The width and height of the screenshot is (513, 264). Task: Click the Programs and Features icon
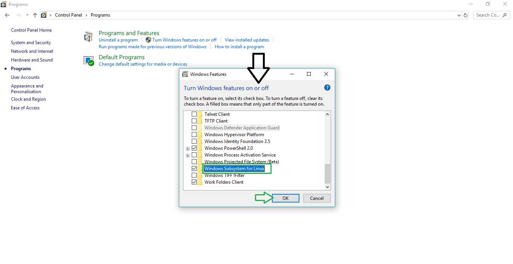coord(89,37)
